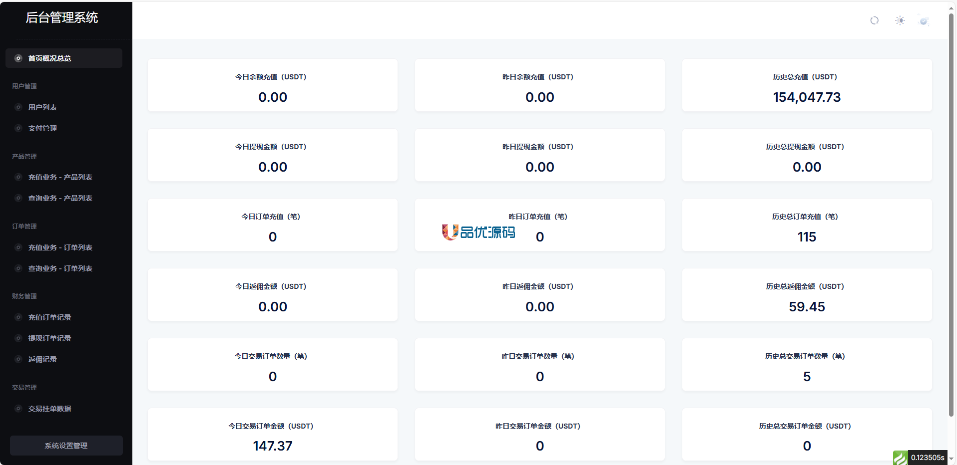Click the 0.123505s runtime badge

[928, 458]
